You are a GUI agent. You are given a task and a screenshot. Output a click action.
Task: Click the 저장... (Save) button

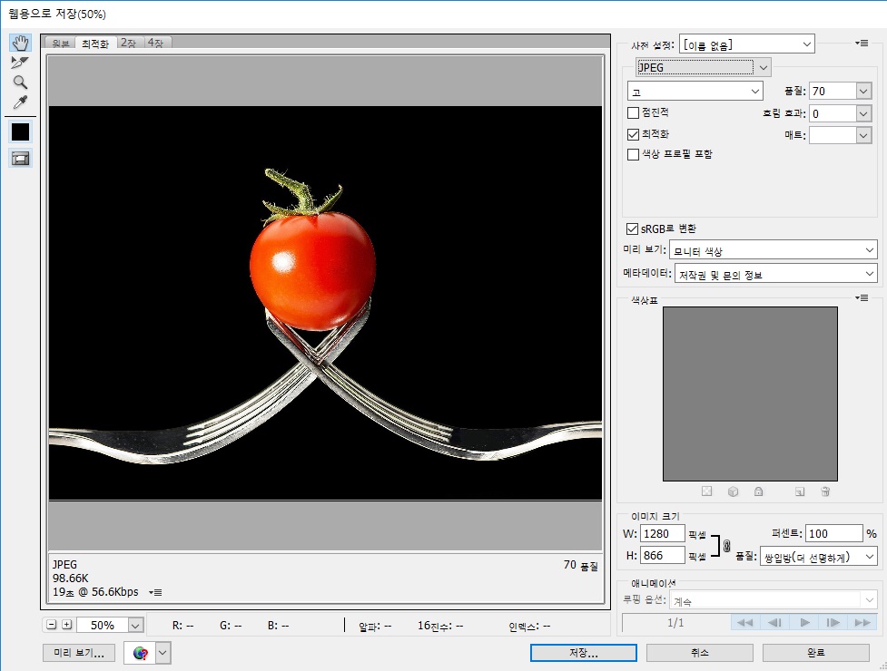(583, 653)
